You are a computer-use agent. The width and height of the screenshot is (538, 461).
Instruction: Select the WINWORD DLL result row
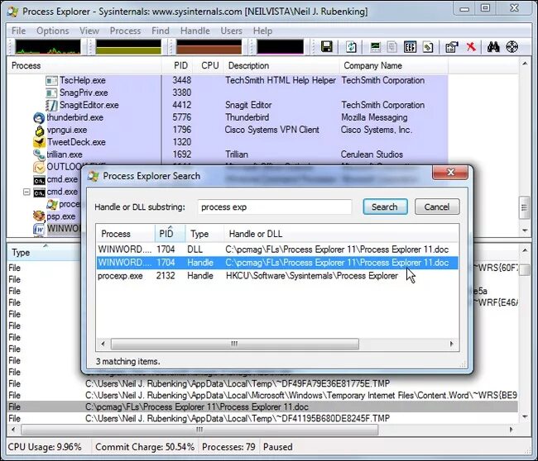tap(277, 250)
